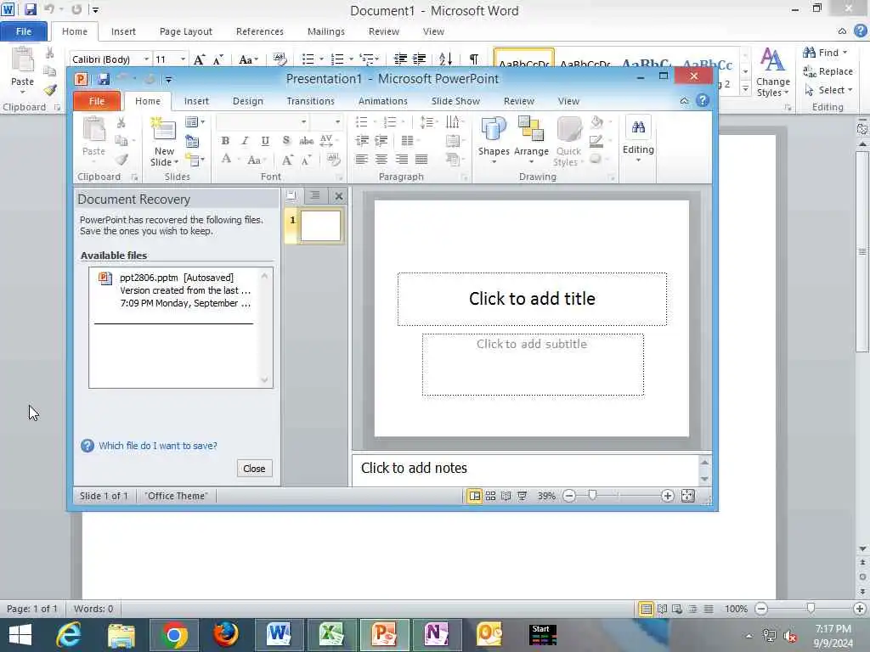Click Find in Word Editing group
This screenshot has height=652, width=870.
pyautogui.click(x=825, y=53)
